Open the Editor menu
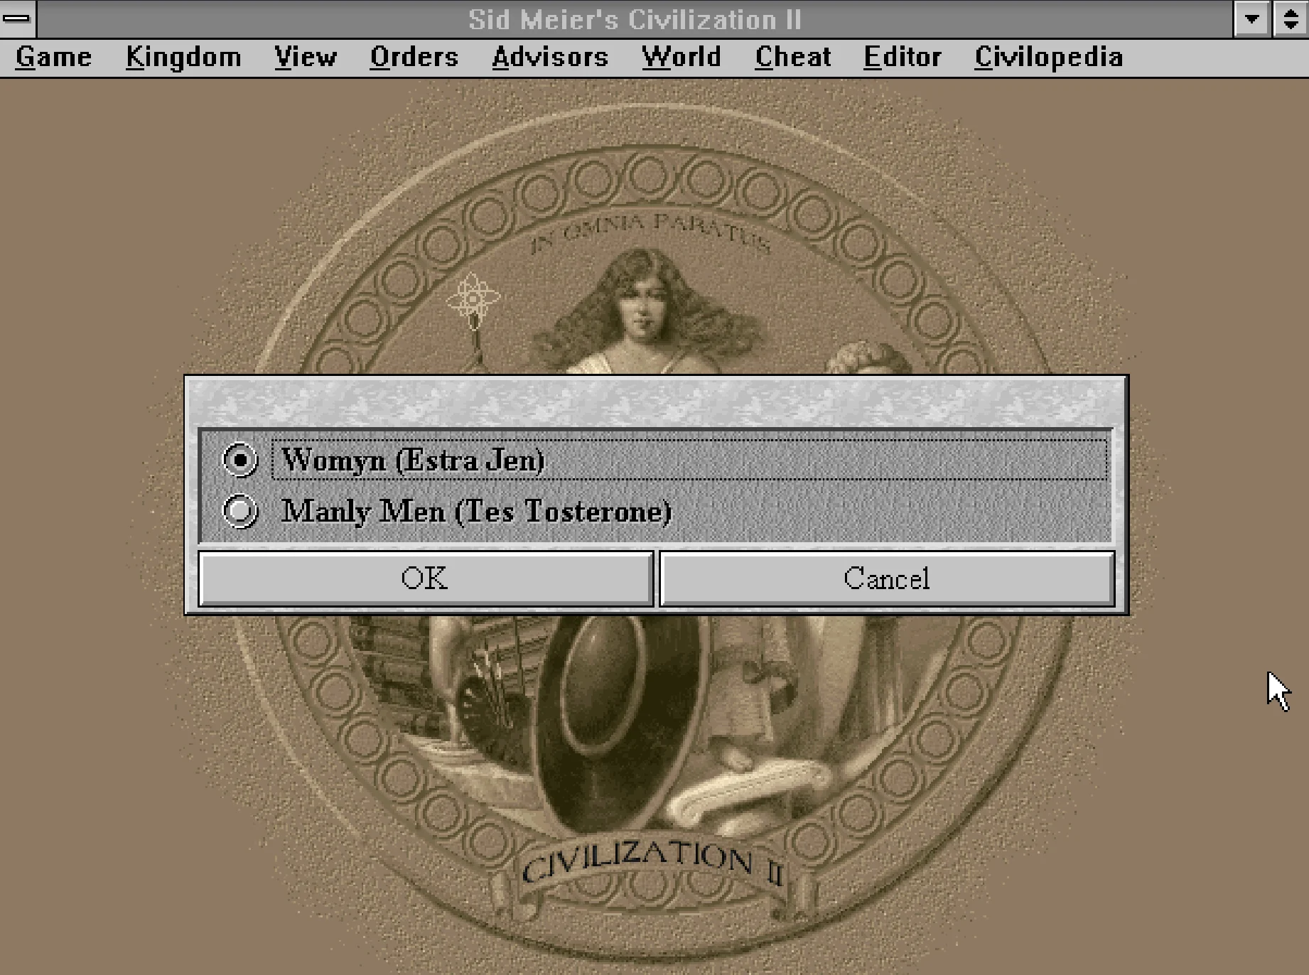This screenshot has width=1309, height=975. click(x=903, y=57)
